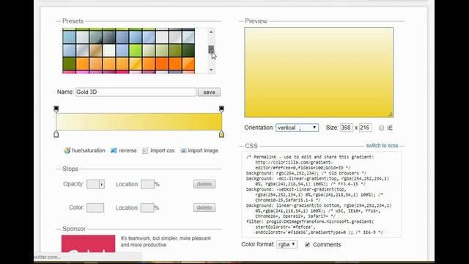This screenshot has width=469, height=264.
Task: Click the Opacity value field
Action: pos(93,184)
